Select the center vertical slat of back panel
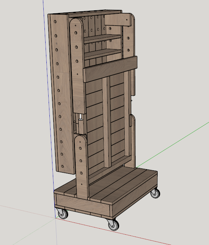209x245 pixels. pyautogui.click(x=107, y=122)
